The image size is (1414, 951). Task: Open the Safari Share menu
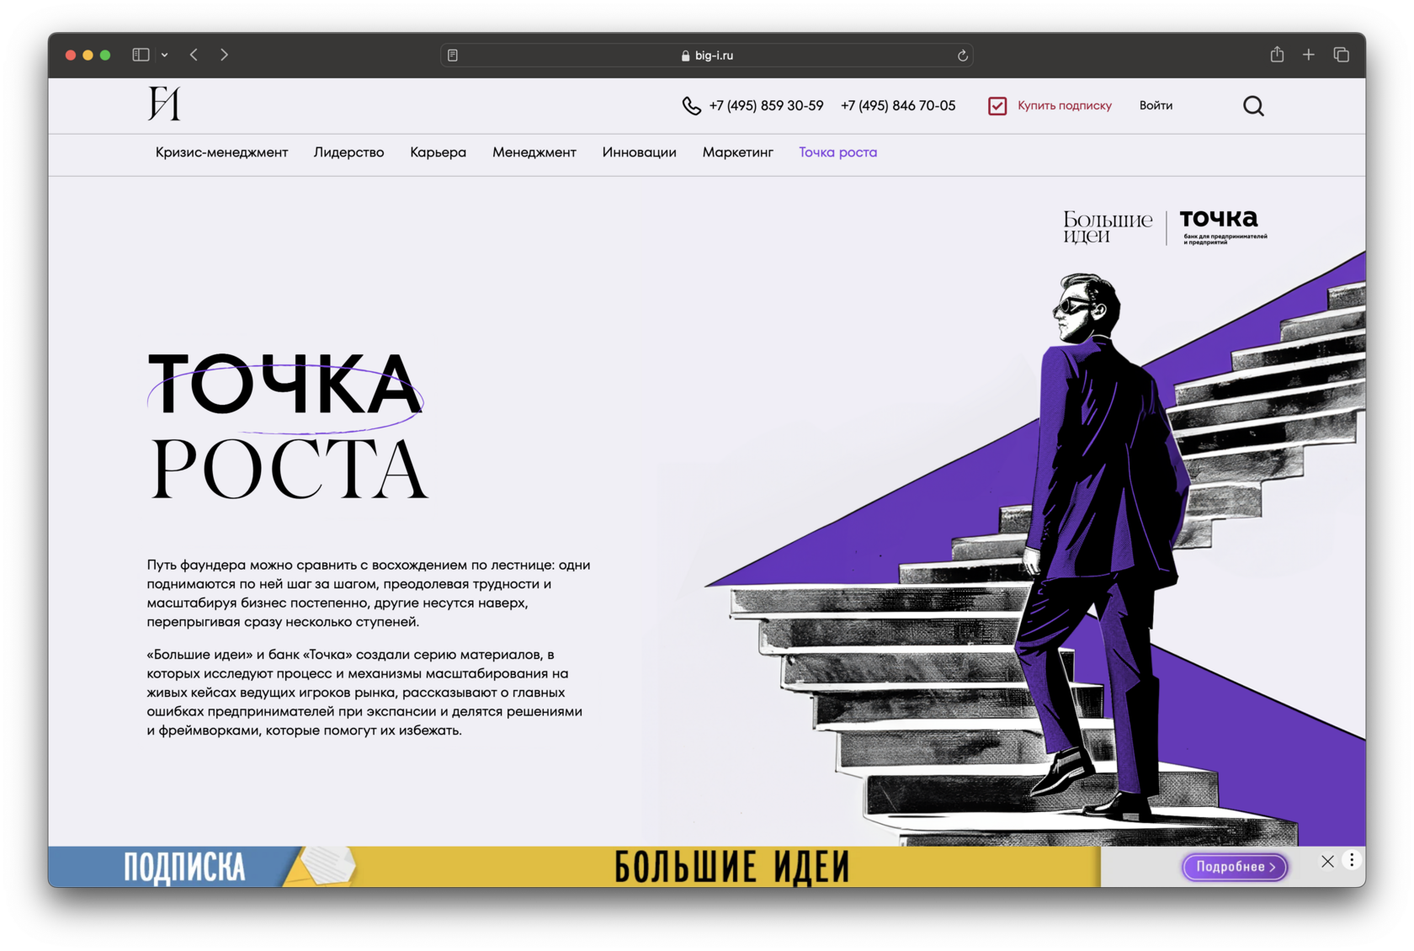(x=1277, y=55)
